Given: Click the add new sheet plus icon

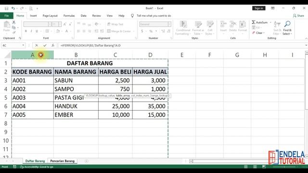Looking at the screenshot, I should coord(87,161).
